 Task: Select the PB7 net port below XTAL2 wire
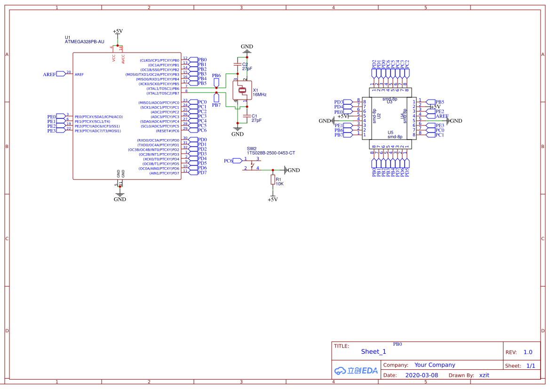click(216, 100)
